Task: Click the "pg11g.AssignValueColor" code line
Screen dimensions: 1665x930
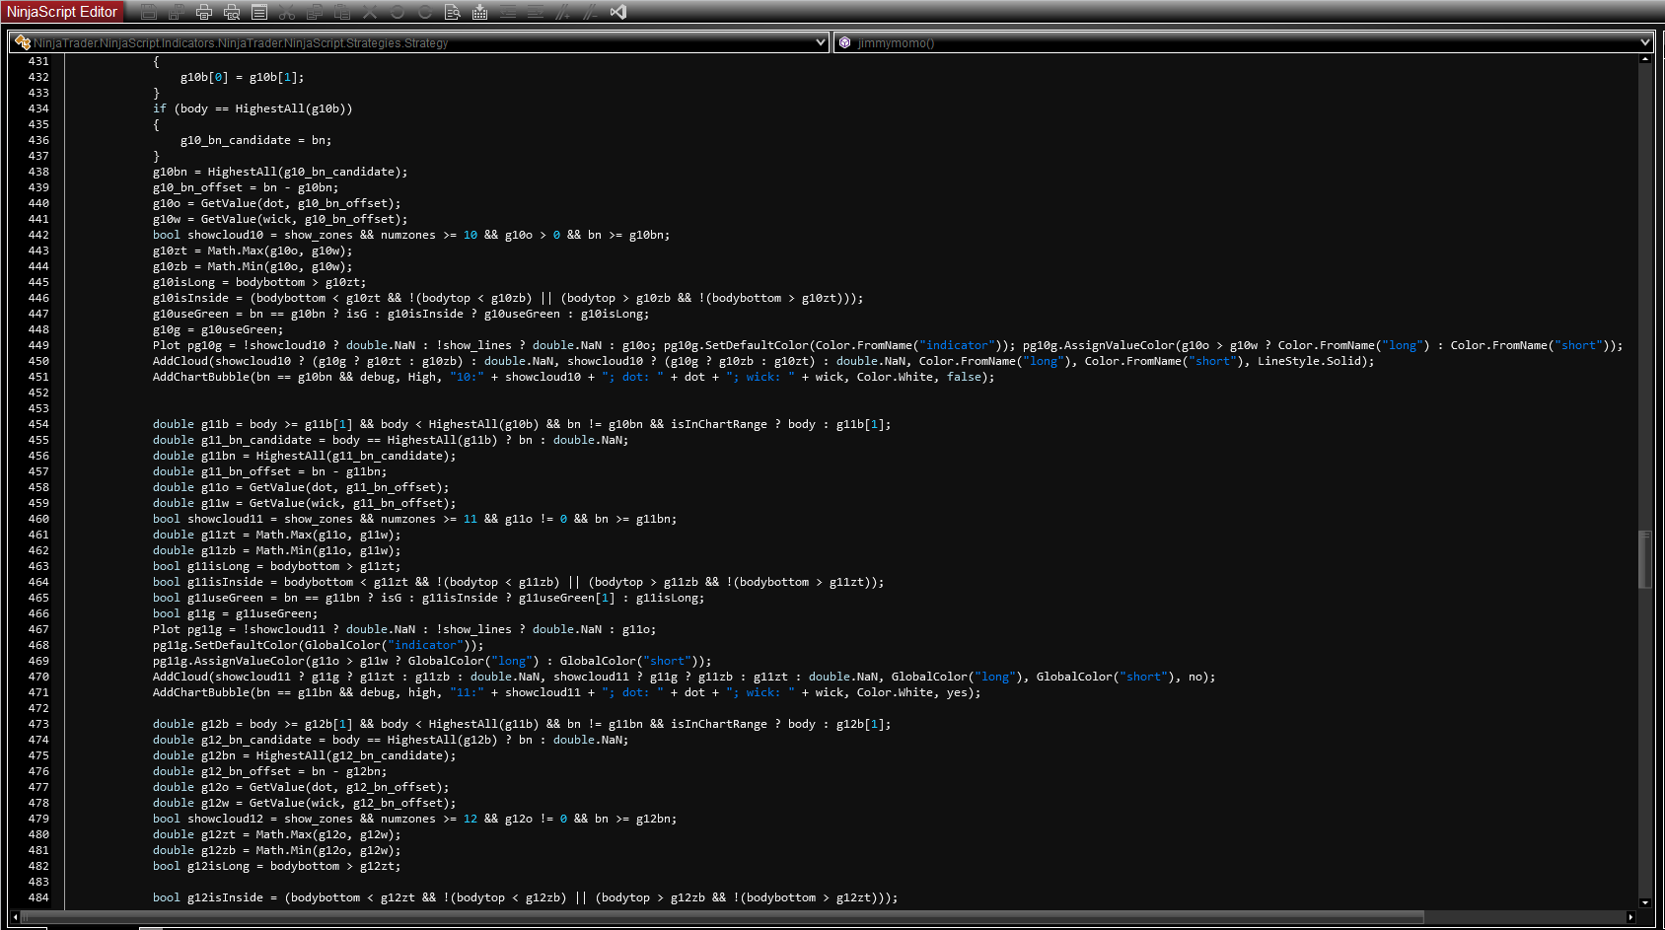Action: coord(432,661)
